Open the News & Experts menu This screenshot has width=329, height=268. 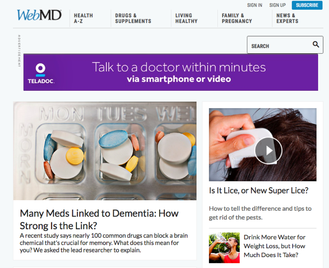(287, 18)
